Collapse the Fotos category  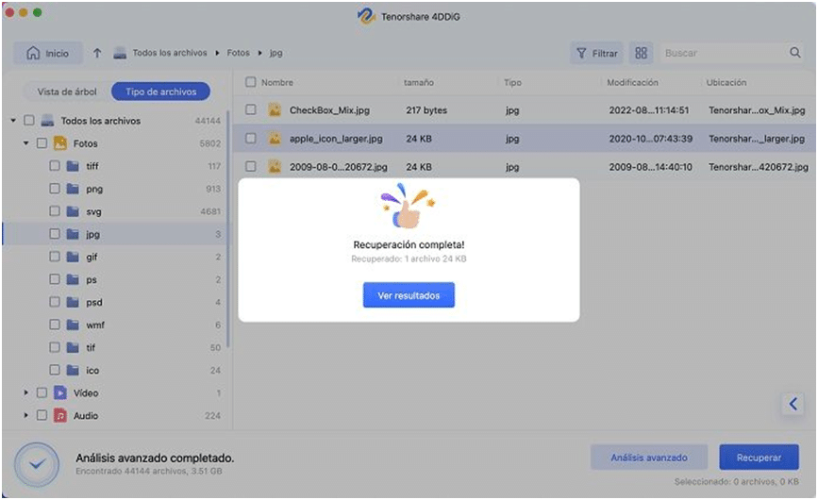[25, 142]
